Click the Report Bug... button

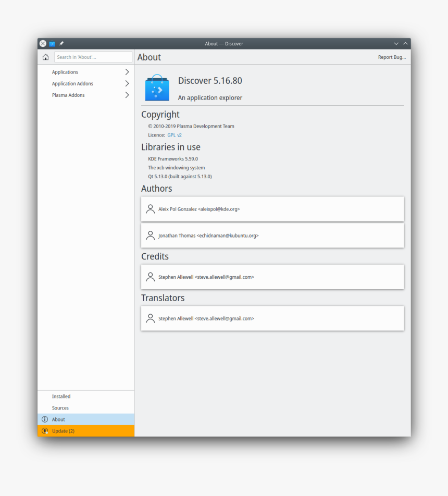[392, 57]
